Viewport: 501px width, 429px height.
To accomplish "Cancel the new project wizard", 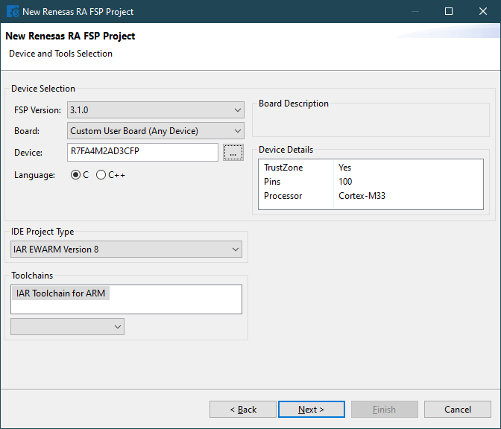I will (458, 409).
